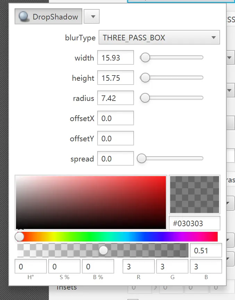Click the height value field
This screenshot has width=235, height=300.
pos(115,78)
